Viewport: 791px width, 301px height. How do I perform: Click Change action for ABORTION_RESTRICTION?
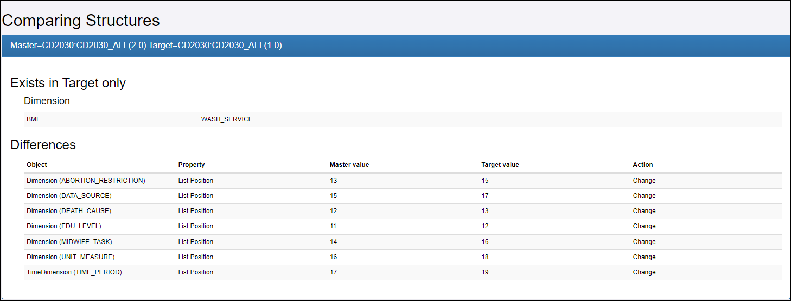click(x=644, y=181)
